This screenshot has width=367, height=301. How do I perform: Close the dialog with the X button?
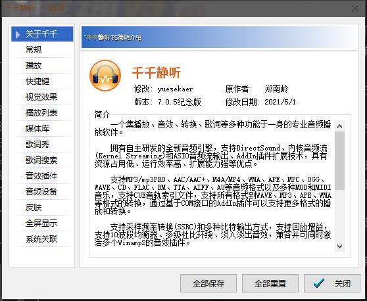355,9
